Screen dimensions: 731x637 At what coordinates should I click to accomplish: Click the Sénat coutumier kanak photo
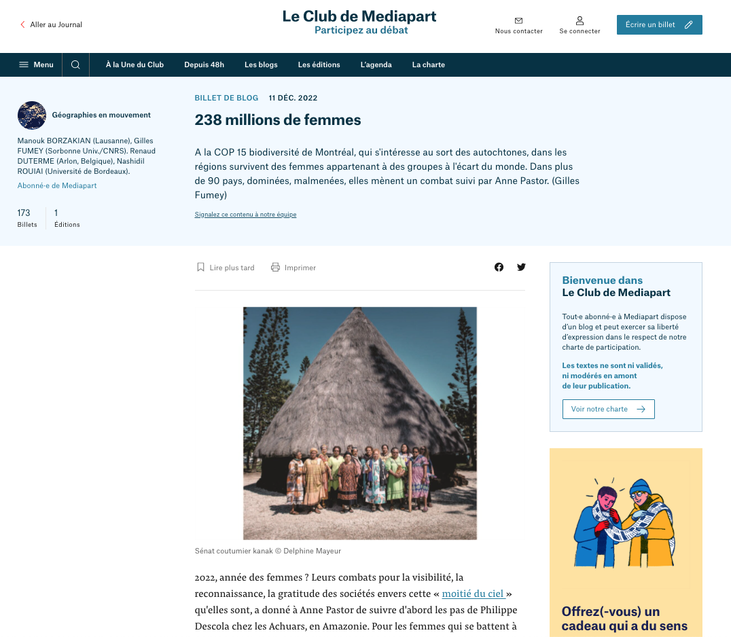pos(360,423)
